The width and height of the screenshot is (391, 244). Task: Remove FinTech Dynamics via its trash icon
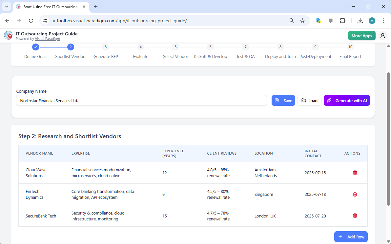(x=355, y=194)
